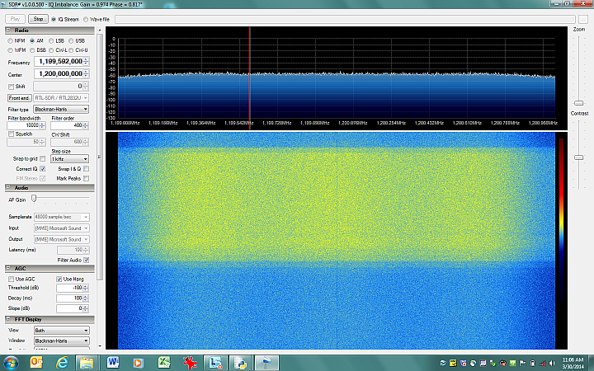Decrease the Center frequency with down arrow
This screenshot has width=594, height=371.
87,75
